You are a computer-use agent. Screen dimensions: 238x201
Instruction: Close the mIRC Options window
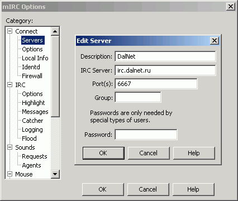tap(231, 7)
